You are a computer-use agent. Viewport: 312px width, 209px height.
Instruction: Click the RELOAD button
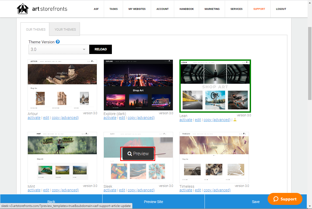pos(101,49)
